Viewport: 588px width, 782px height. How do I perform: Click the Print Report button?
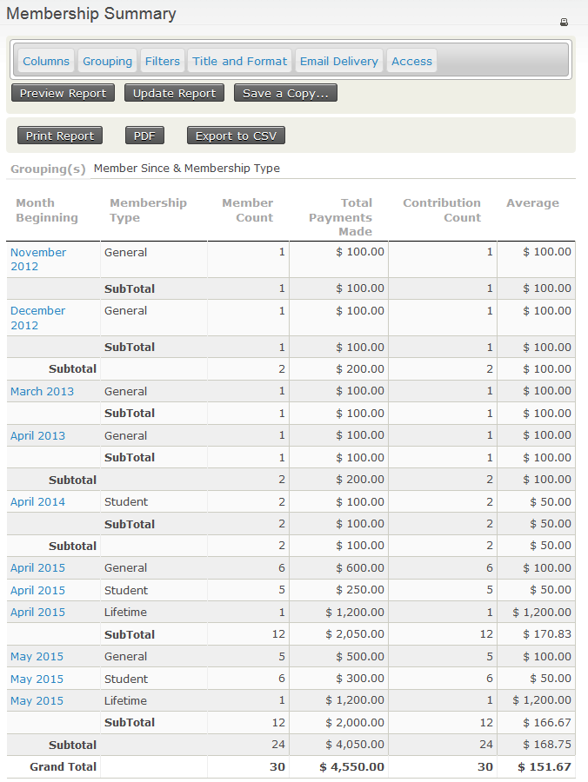(60, 136)
